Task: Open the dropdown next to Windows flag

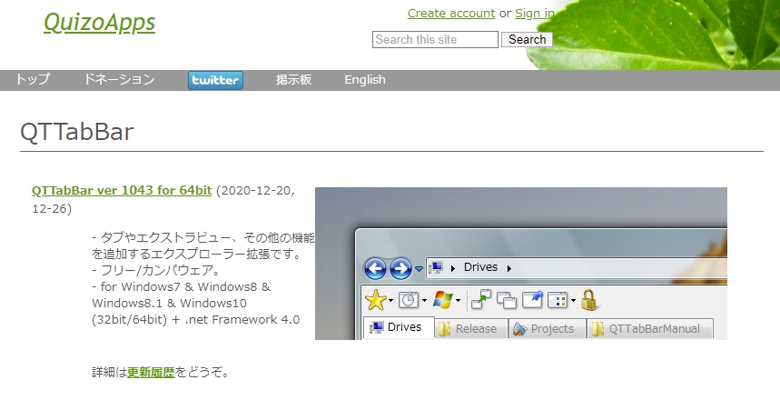Action: tap(459, 300)
